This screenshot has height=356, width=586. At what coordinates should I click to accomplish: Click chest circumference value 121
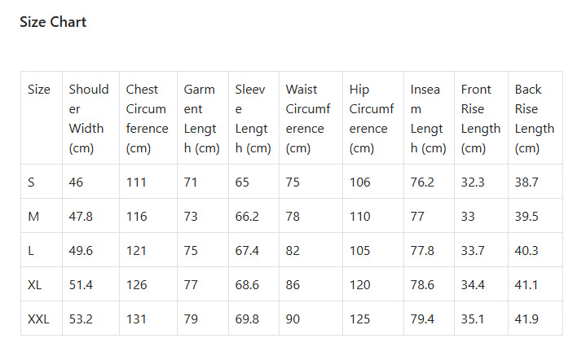[136, 251]
